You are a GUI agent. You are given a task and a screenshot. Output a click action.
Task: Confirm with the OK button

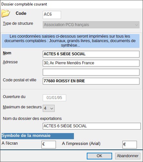99,156
